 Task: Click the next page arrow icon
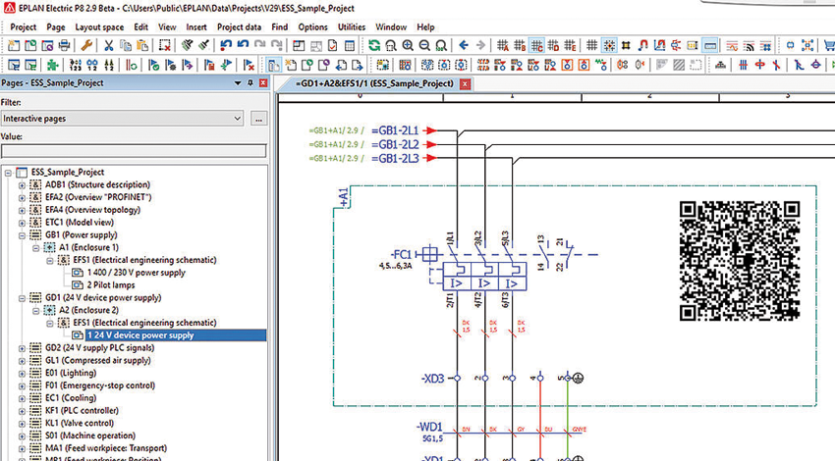(358, 66)
